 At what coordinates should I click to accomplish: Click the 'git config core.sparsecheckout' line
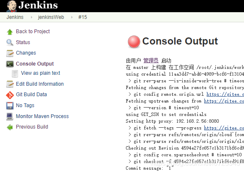(185, 155)
